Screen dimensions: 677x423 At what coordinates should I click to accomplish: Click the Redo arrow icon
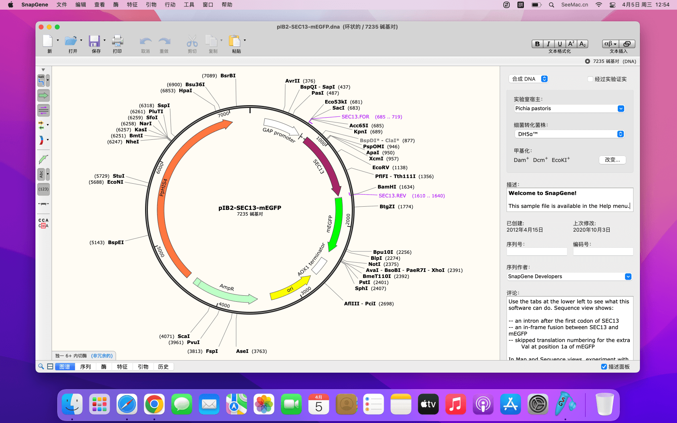[x=164, y=41]
